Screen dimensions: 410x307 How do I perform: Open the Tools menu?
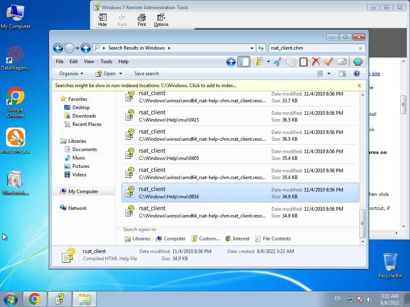click(x=106, y=62)
